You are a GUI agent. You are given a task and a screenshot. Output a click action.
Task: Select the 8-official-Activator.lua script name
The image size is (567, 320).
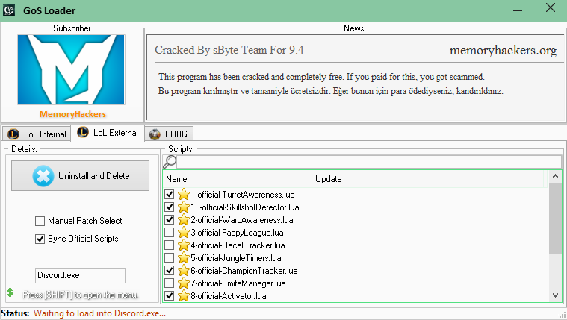(229, 296)
